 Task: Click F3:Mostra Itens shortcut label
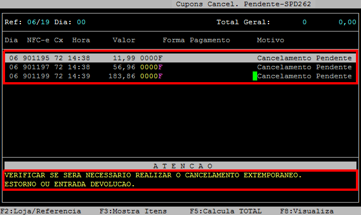click(133, 211)
